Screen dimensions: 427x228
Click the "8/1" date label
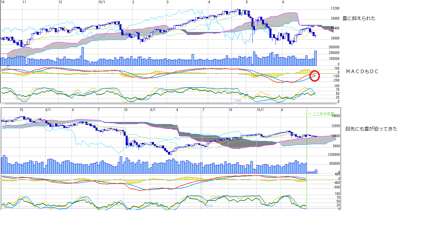[48, 110]
